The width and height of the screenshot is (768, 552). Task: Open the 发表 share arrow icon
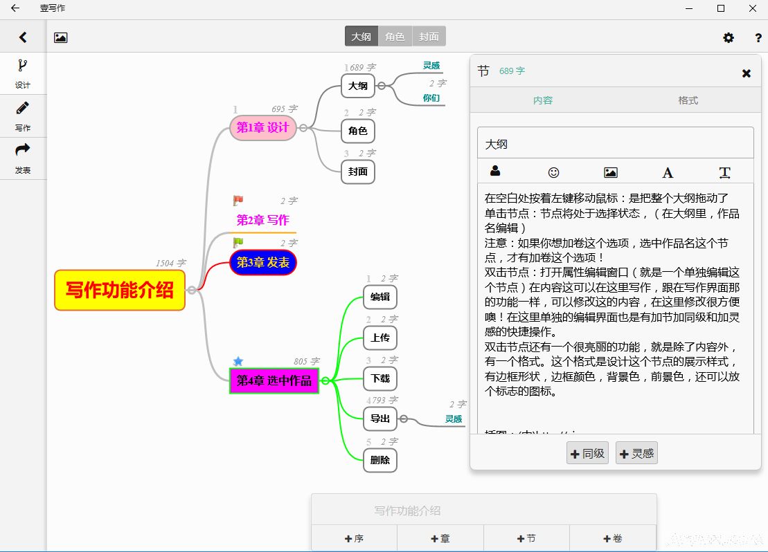pos(23,157)
